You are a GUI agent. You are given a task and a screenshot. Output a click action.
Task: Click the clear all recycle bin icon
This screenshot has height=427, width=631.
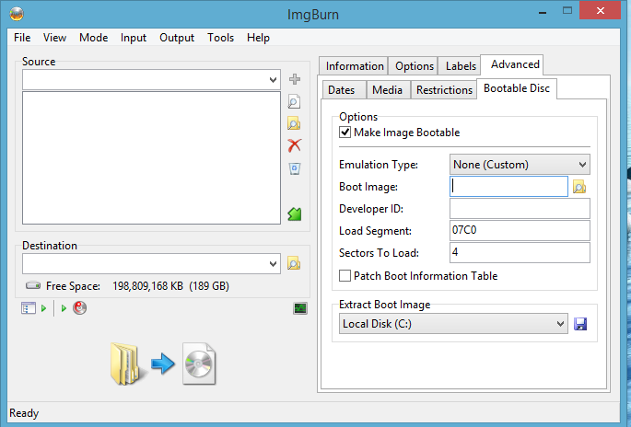[295, 168]
